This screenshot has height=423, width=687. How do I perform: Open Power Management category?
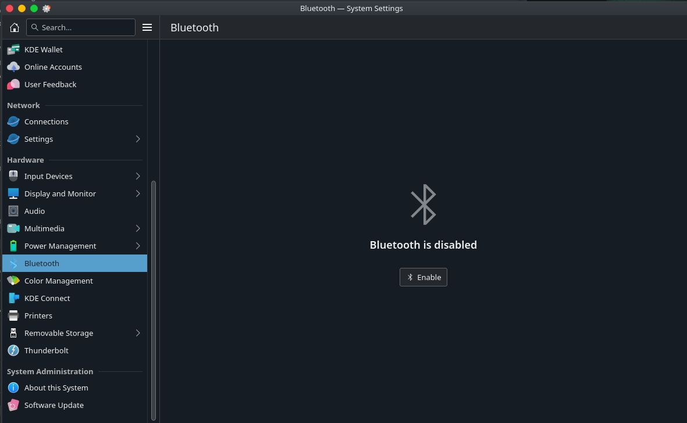click(x=75, y=246)
